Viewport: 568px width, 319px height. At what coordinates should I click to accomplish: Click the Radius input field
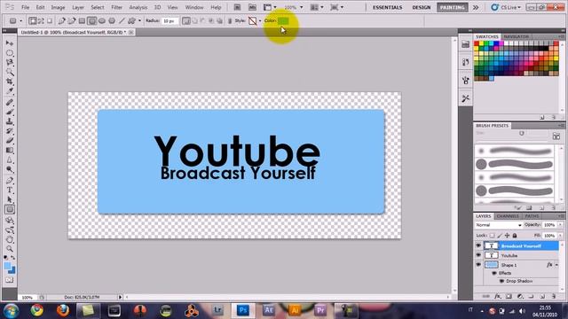170,21
